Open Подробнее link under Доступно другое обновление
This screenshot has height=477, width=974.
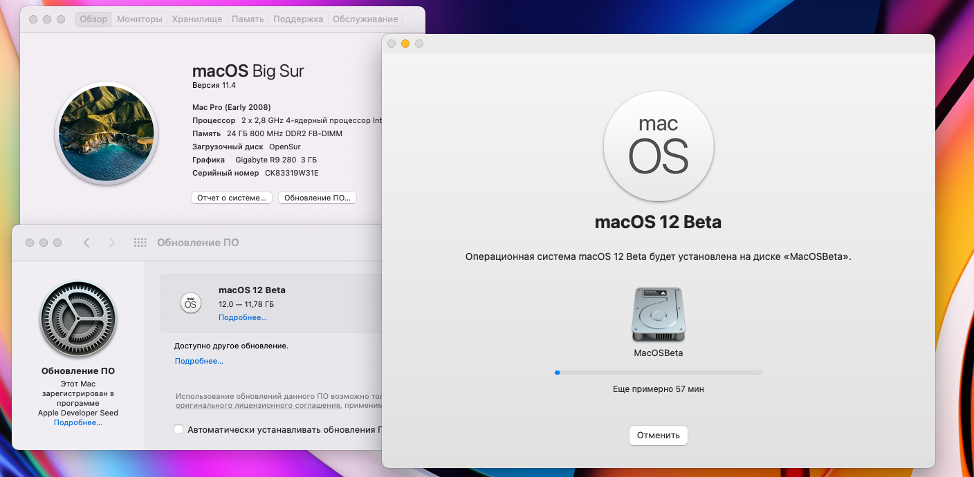pos(199,361)
